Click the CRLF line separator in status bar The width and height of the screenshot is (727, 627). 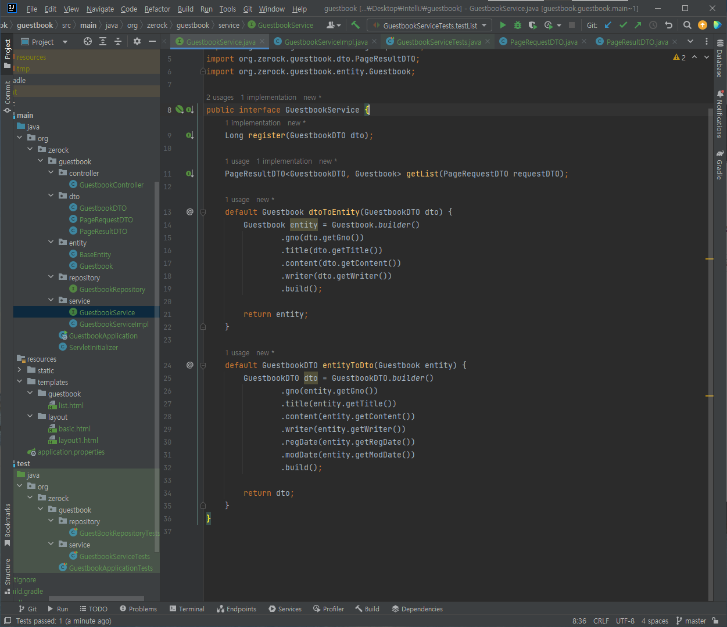coord(601,621)
